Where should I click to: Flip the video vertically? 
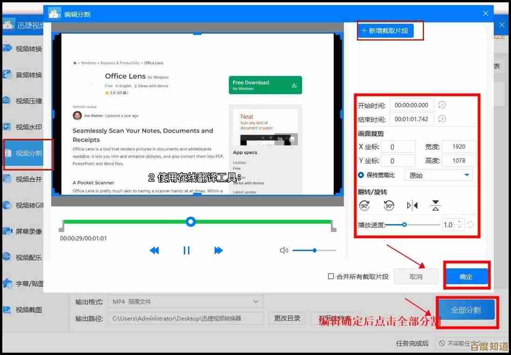point(435,205)
